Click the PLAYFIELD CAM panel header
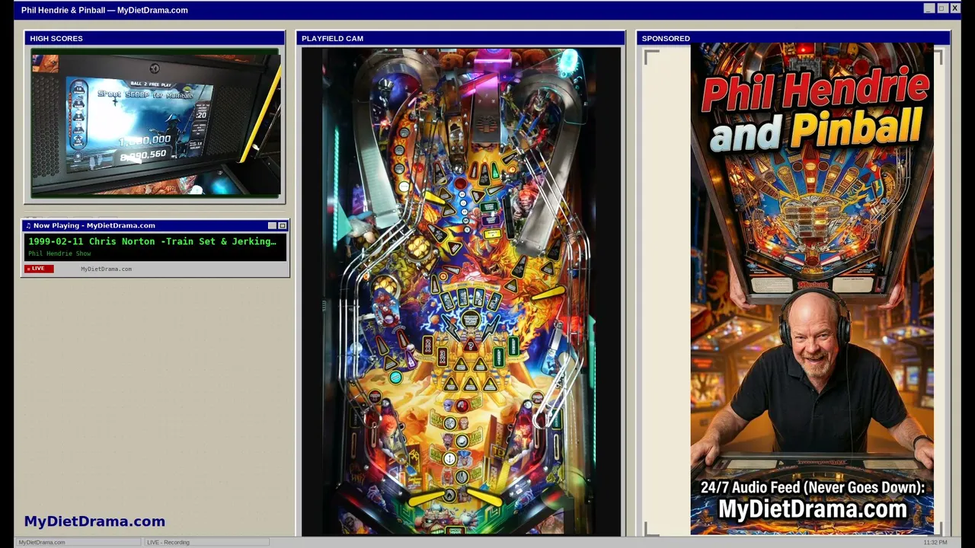The image size is (975, 548). [460, 38]
